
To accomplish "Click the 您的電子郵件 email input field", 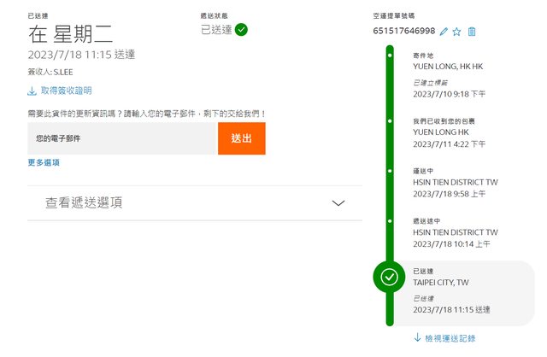I will (122, 138).
